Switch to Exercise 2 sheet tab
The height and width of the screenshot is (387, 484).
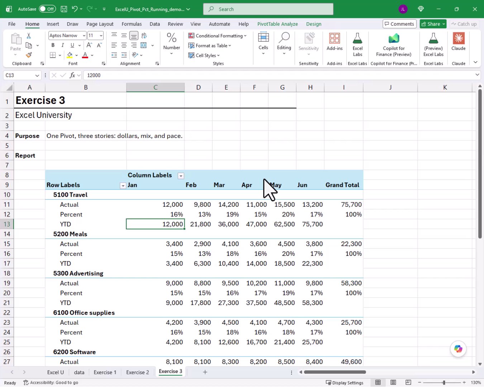(x=138, y=372)
